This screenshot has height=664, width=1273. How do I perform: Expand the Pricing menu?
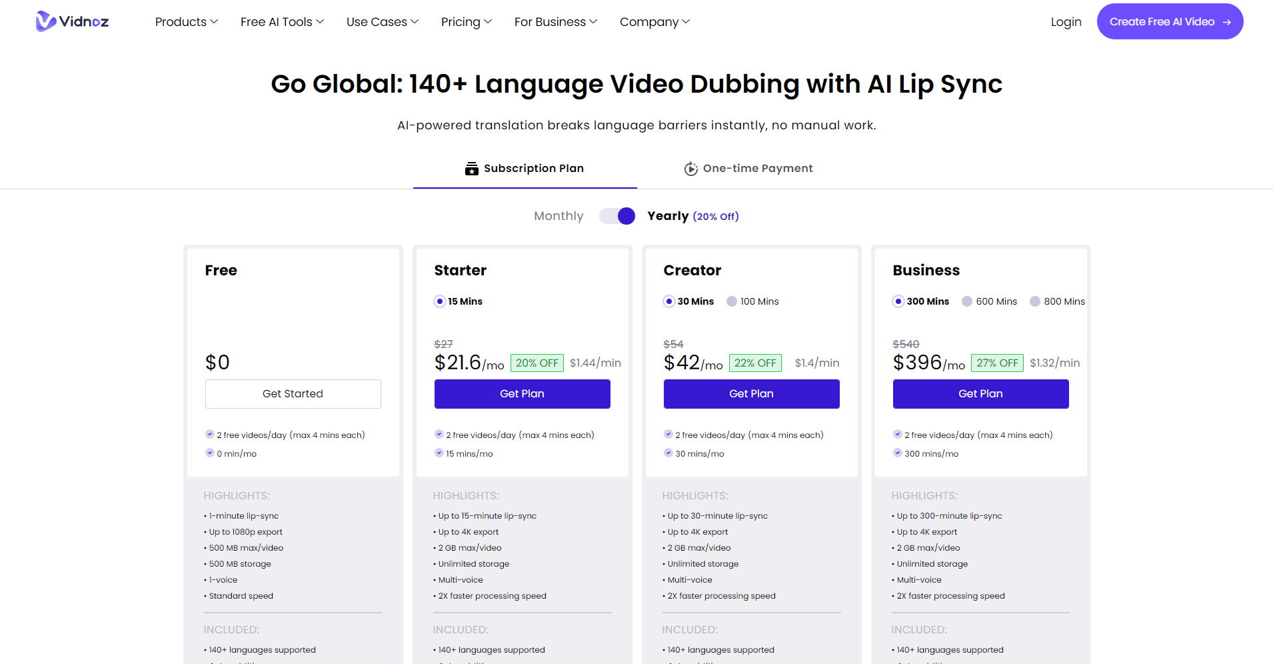click(467, 22)
